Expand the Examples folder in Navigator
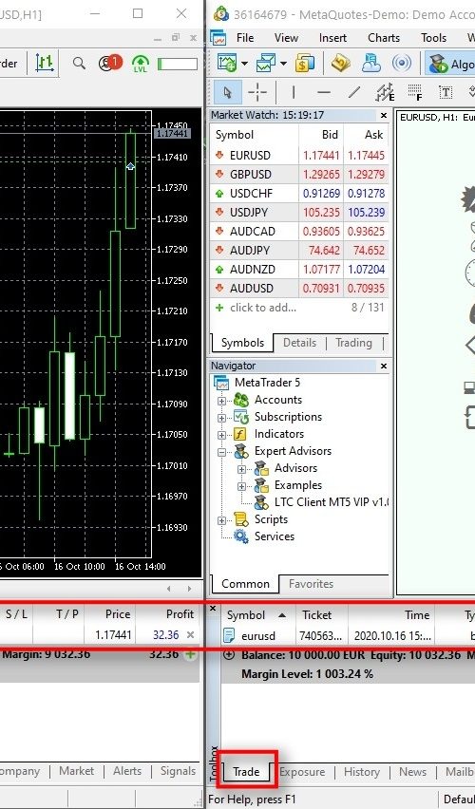The image size is (475, 809). coord(241,486)
